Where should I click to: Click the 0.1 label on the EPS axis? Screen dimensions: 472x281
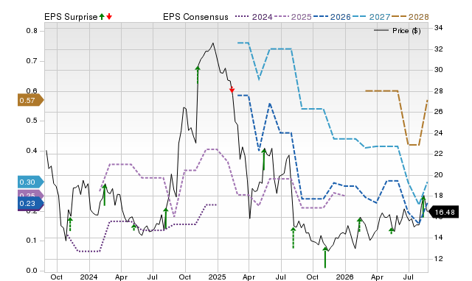(32, 240)
